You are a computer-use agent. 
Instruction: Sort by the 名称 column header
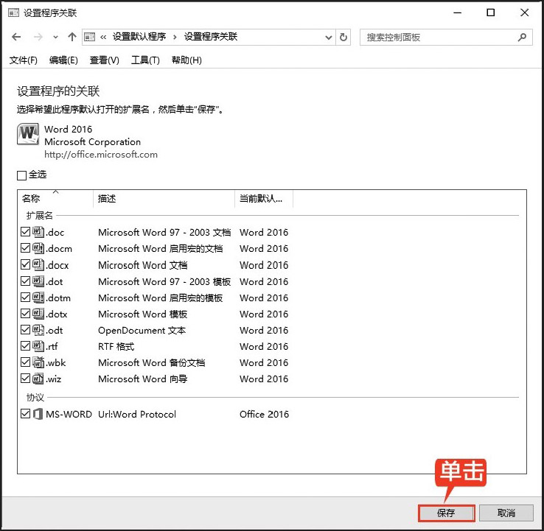click(55, 199)
